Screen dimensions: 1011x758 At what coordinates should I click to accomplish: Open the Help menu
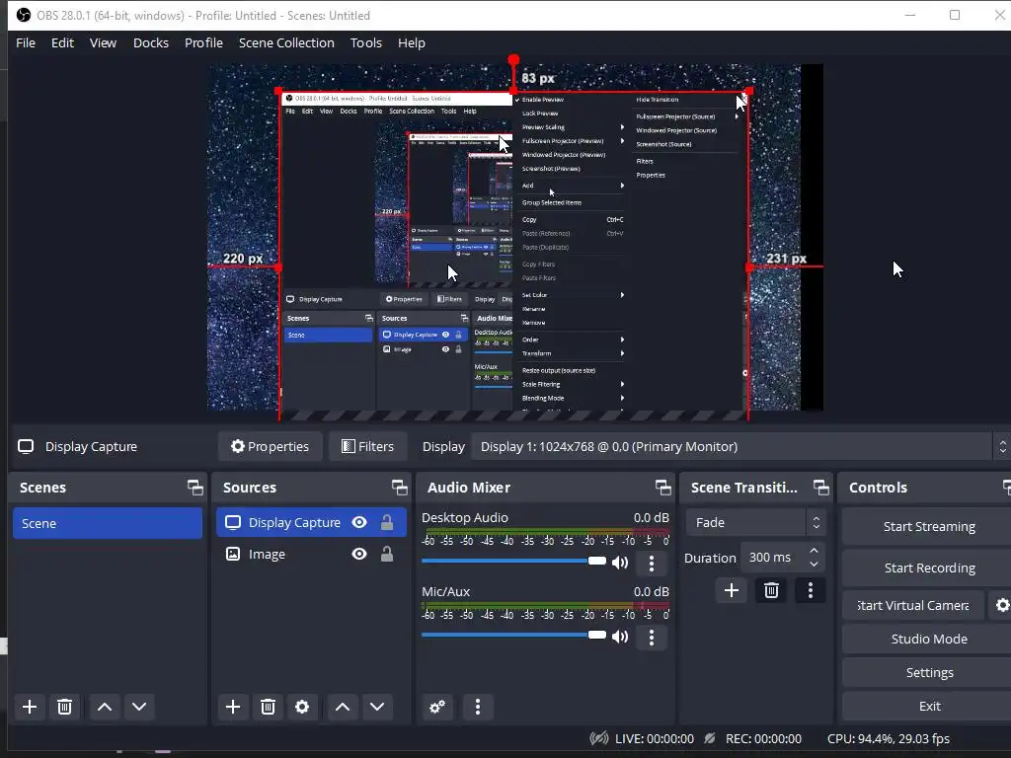pyautogui.click(x=412, y=43)
